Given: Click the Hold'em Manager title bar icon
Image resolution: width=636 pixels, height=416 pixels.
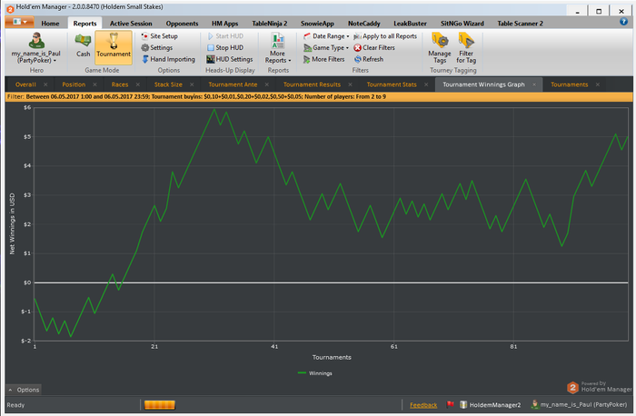Looking at the screenshot, I should tap(10, 8).
